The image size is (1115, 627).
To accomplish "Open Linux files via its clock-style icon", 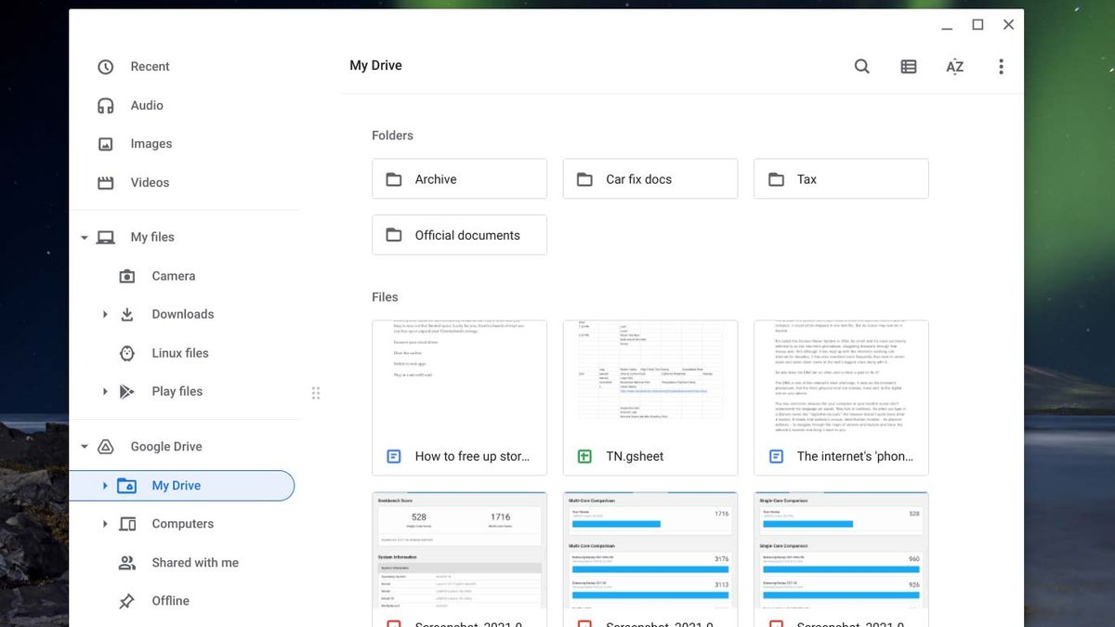I will pyautogui.click(x=126, y=353).
